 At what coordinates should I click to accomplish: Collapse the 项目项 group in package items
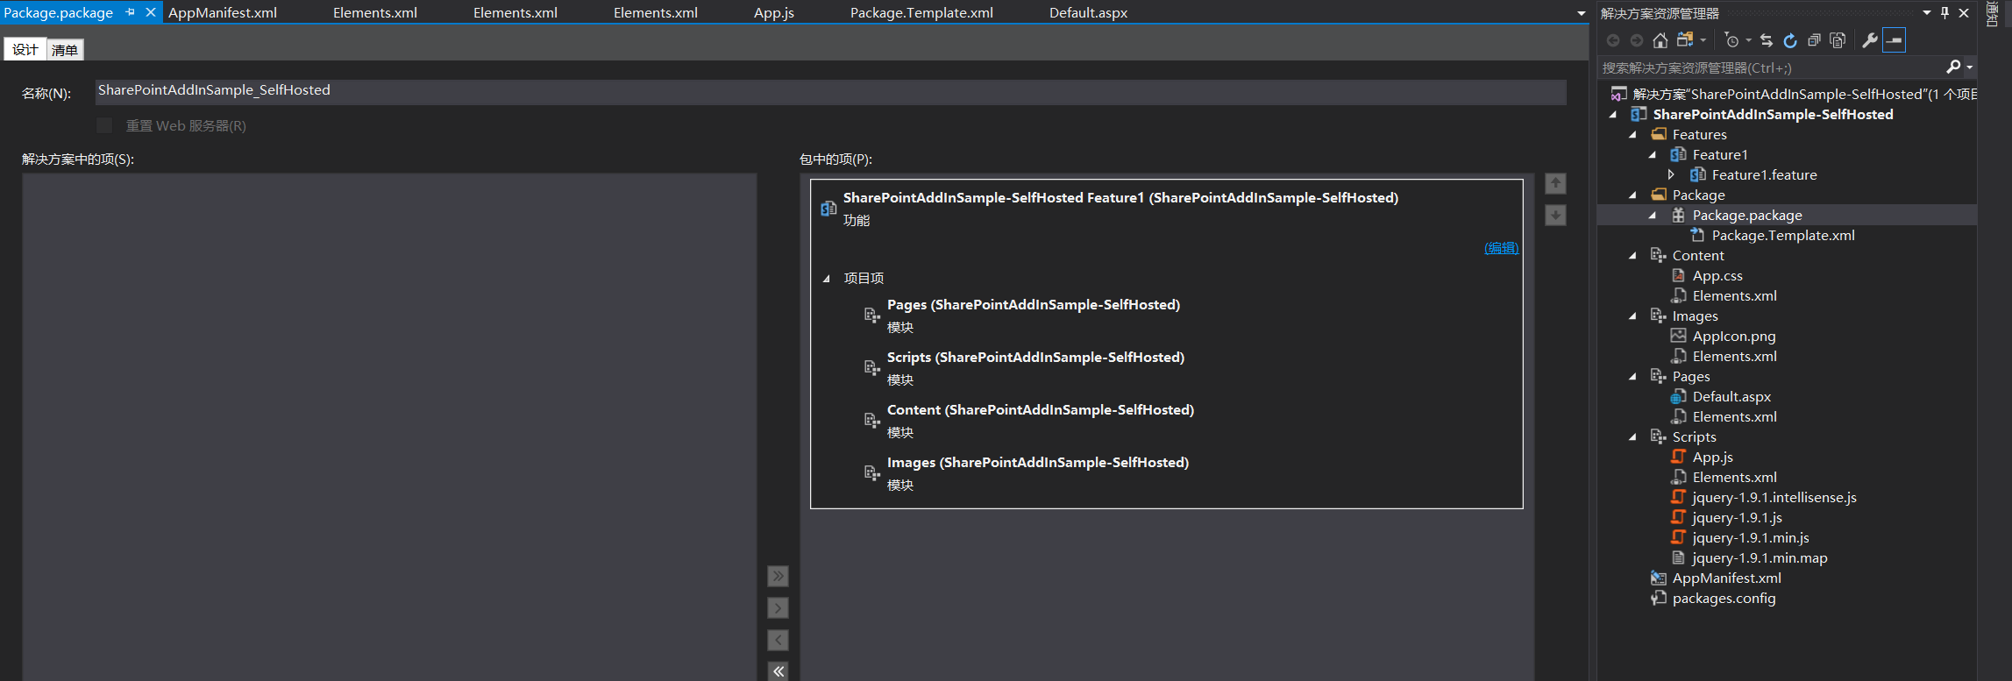pyautogui.click(x=827, y=279)
